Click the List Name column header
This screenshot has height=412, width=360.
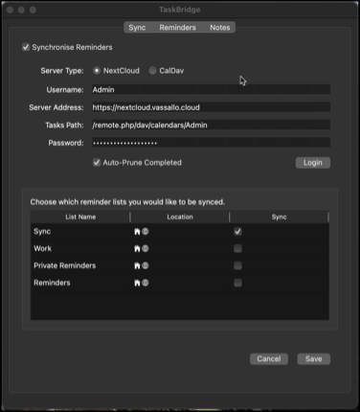pyautogui.click(x=80, y=217)
